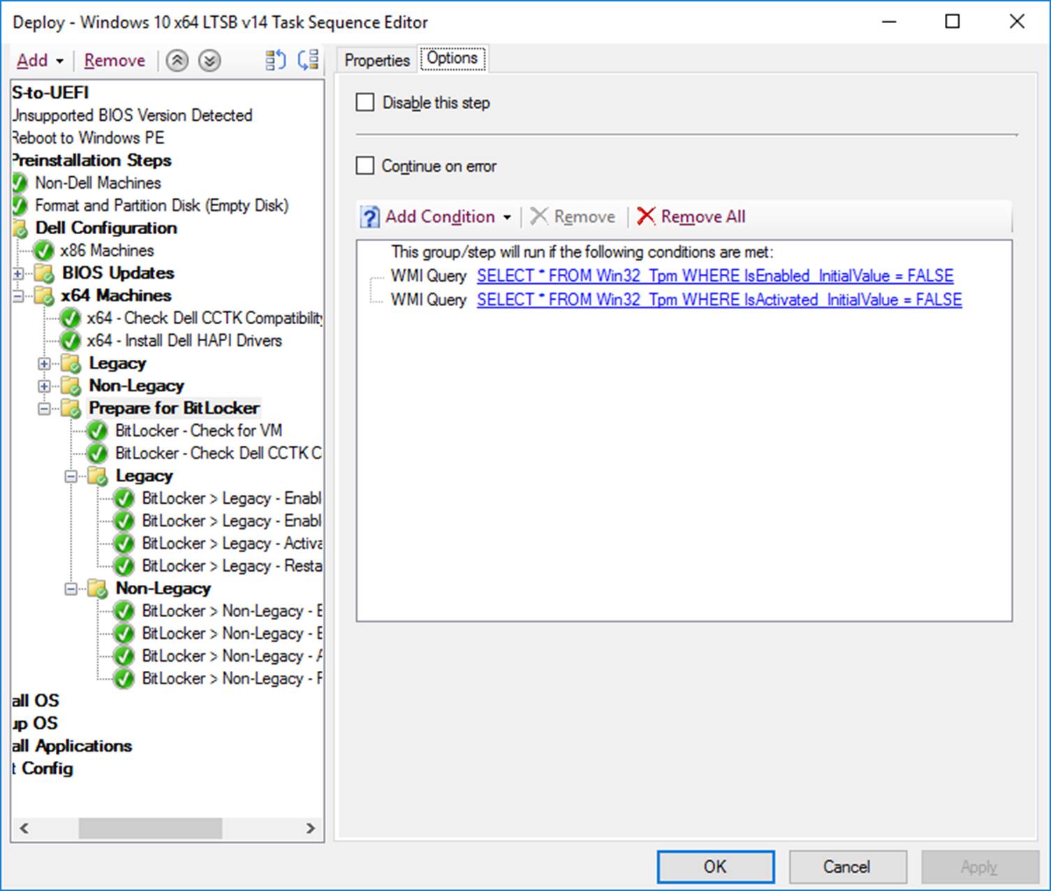Viewport: 1051px width, 891px height.
Task: Switch to the Properties tab
Action: pyautogui.click(x=377, y=60)
